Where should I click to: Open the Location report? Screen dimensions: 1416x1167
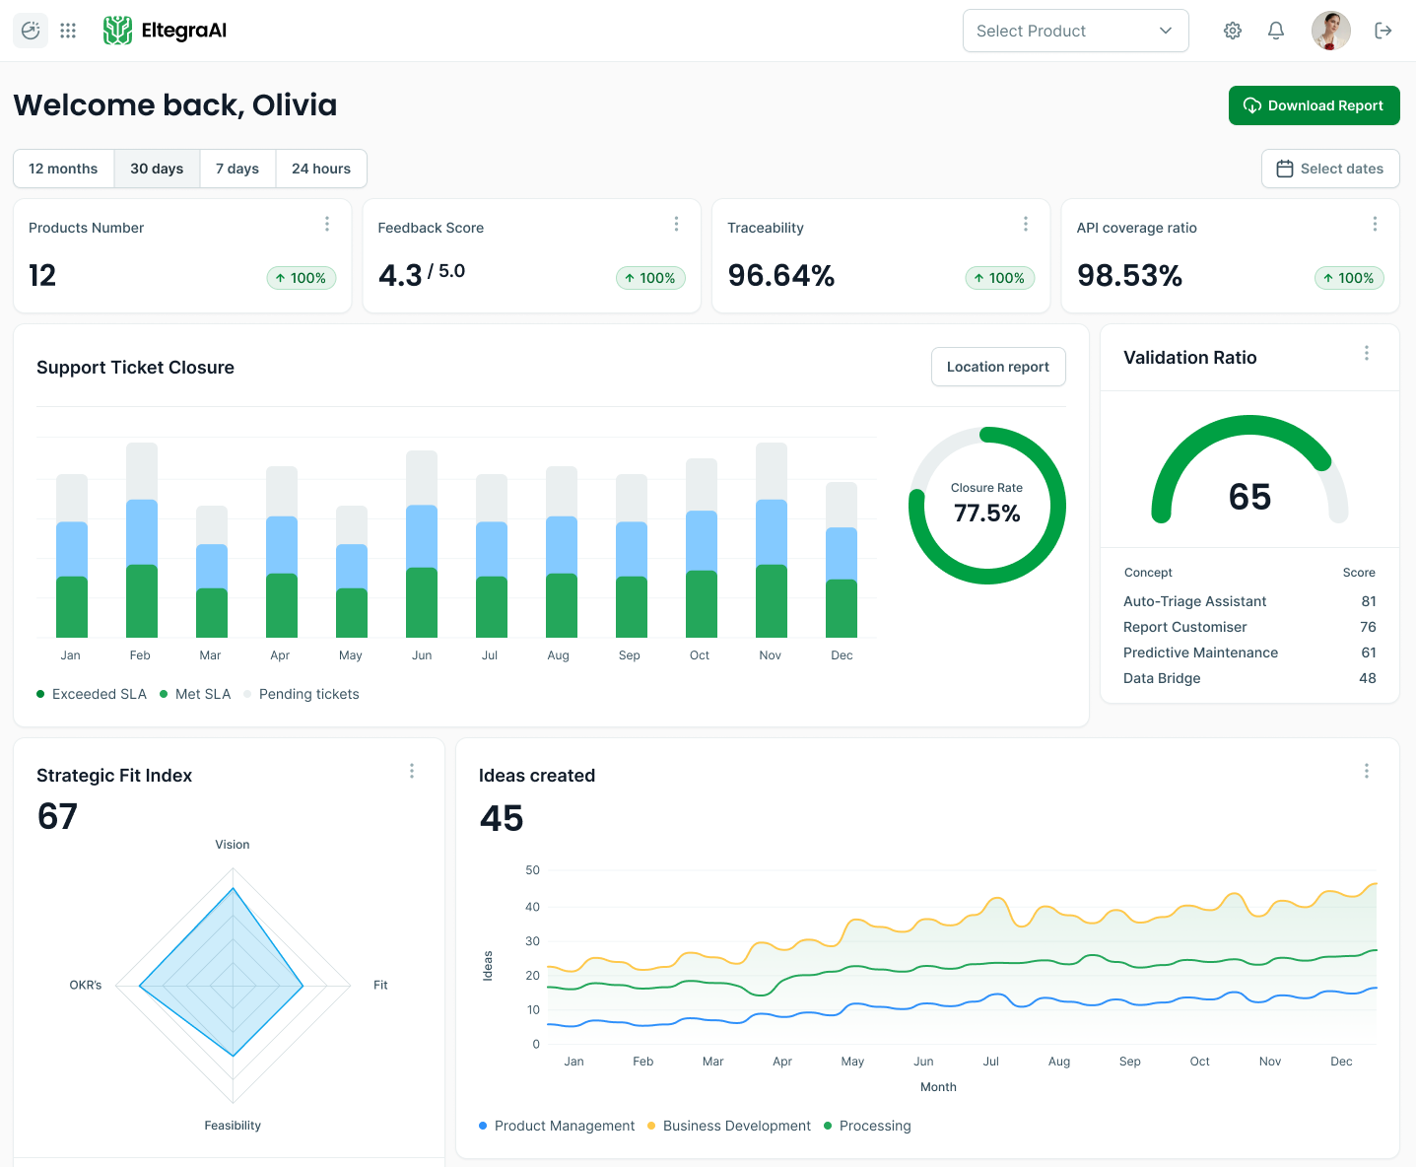tap(998, 367)
